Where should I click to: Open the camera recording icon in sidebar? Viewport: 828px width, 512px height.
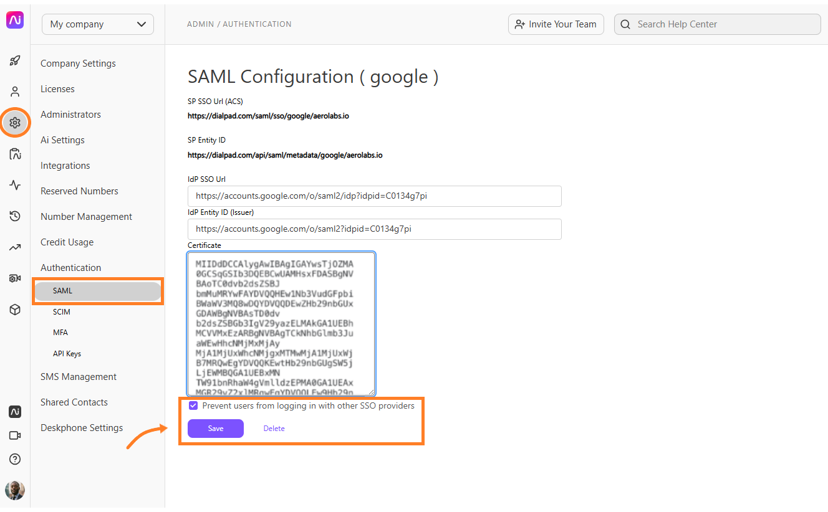point(15,278)
